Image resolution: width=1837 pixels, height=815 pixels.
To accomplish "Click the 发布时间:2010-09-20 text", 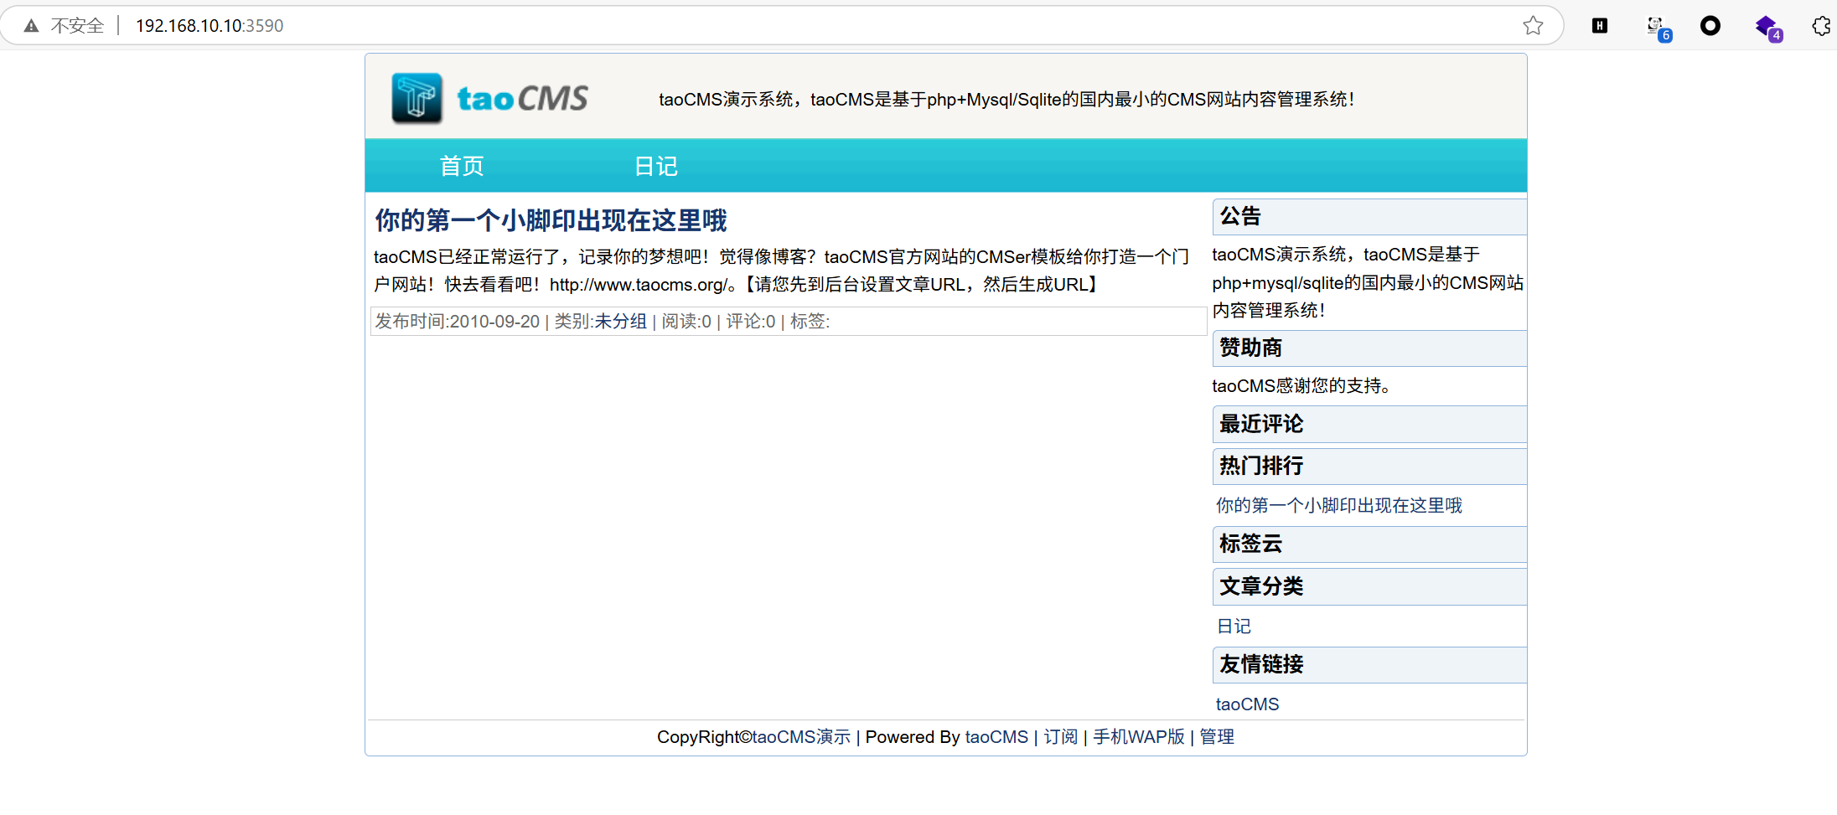I will click(457, 322).
